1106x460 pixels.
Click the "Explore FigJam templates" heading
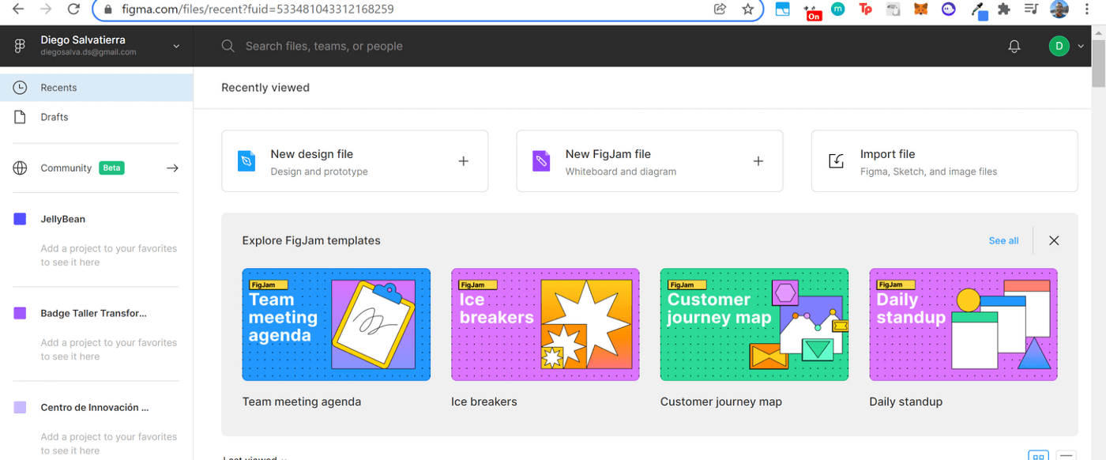click(311, 240)
